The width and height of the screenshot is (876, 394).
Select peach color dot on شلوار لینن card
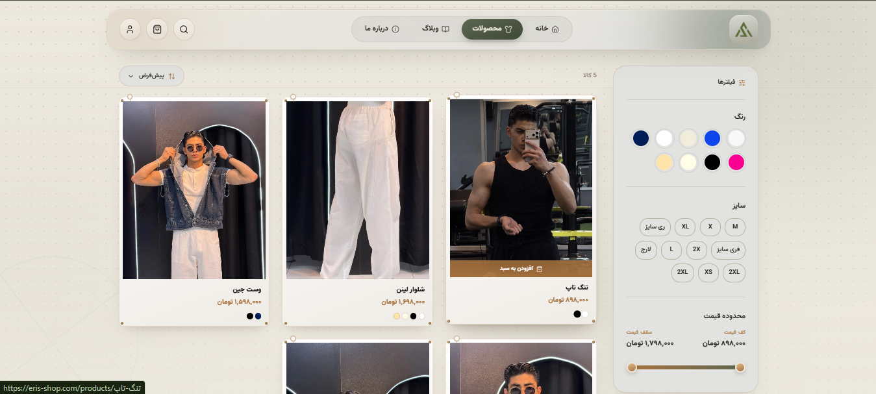397,316
